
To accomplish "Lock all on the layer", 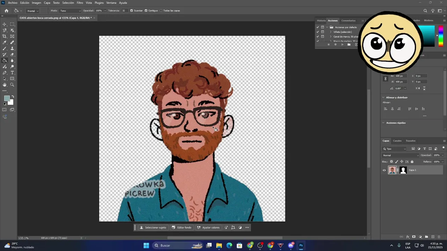I will [412, 162].
